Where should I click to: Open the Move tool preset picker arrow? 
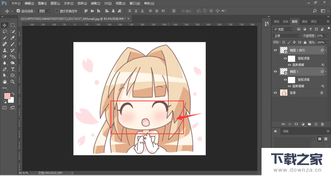12,11
